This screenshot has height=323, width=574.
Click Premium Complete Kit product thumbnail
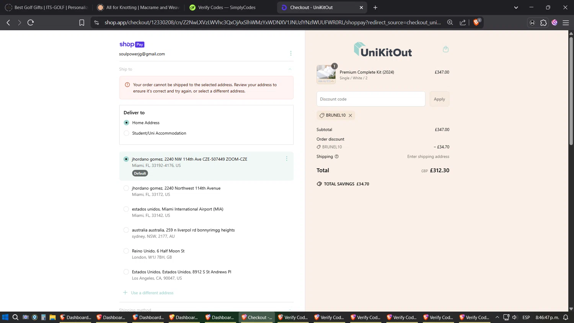326,74
